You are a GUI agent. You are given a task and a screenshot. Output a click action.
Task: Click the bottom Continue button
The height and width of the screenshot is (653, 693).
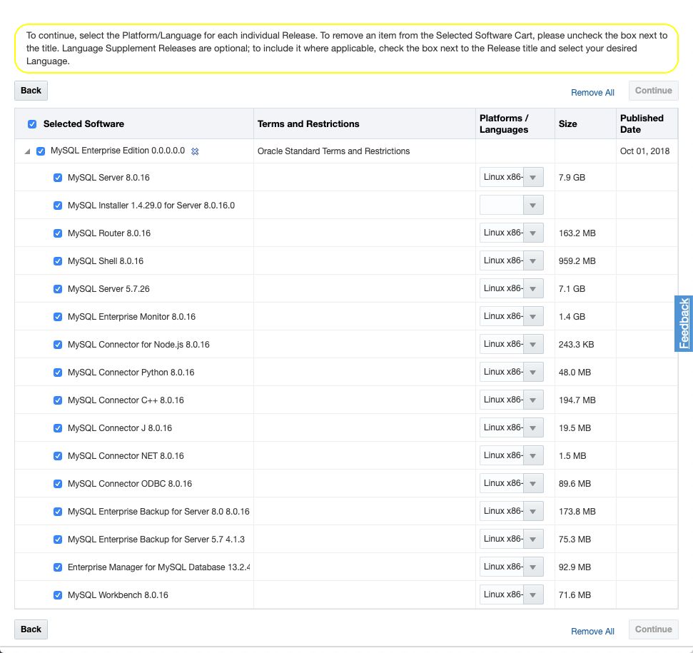653,629
